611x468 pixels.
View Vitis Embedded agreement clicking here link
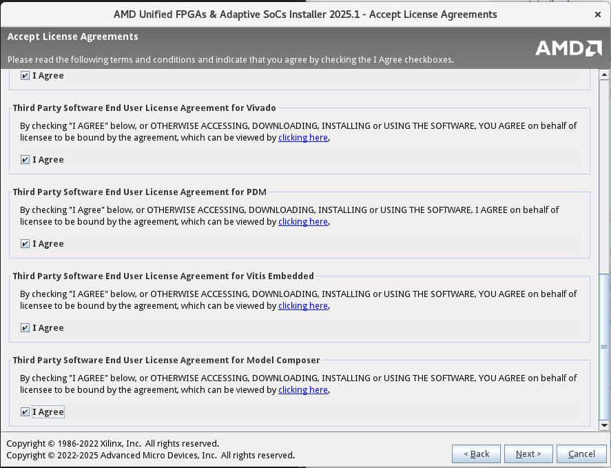[303, 306]
